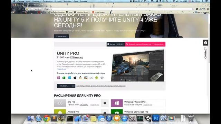Click the BlackBerry platform icon

[102, 78]
